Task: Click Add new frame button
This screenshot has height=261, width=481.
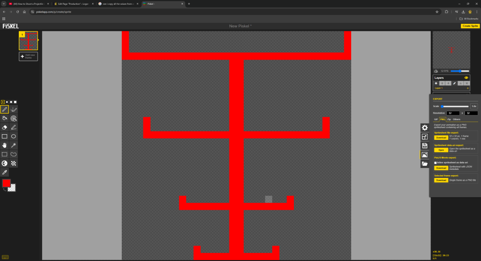Action: pyautogui.click(x=28, y=56)
